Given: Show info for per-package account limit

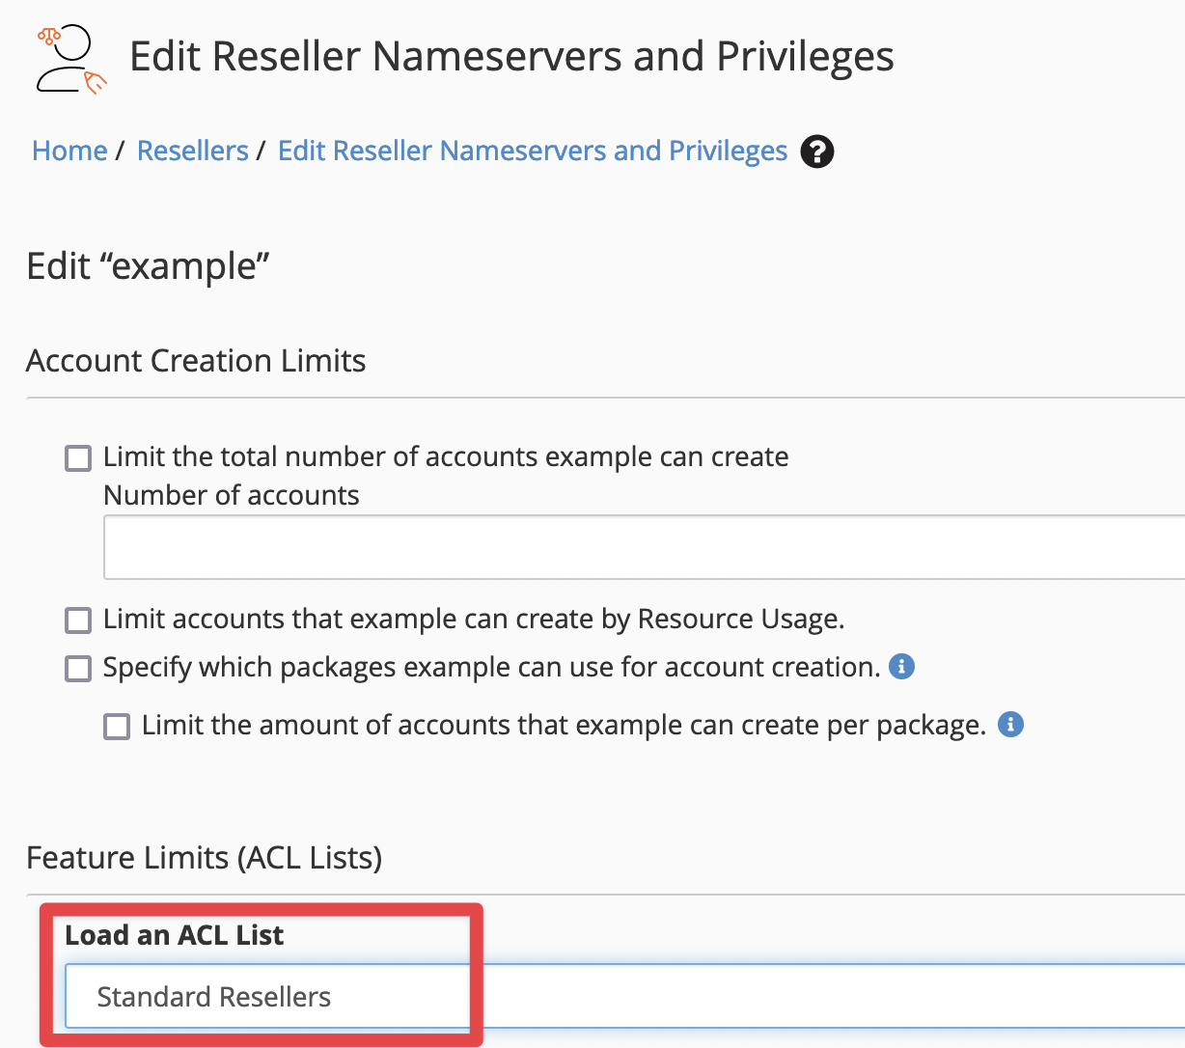Looking at the screenshot, I should (1010, 725).
